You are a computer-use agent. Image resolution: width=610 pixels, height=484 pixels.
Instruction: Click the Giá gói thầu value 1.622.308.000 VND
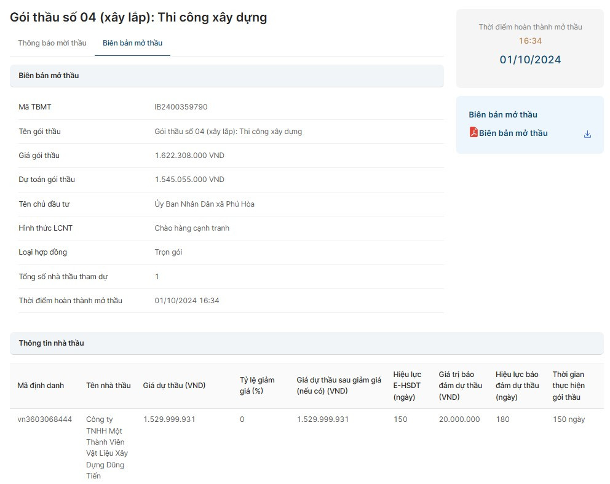(x=189, y=156)
